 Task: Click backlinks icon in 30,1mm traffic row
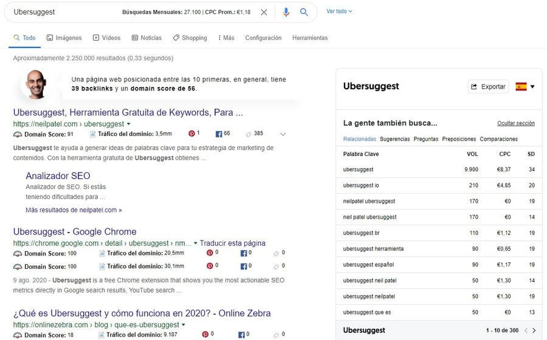point(277,267)
